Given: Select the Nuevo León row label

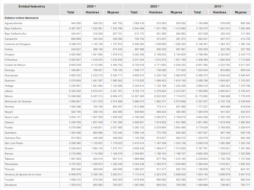Looking at the screenshot, I should [x=12, y=117].
